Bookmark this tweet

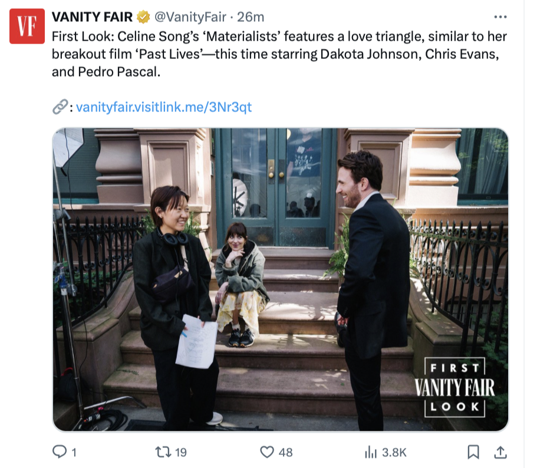point(473,452)
